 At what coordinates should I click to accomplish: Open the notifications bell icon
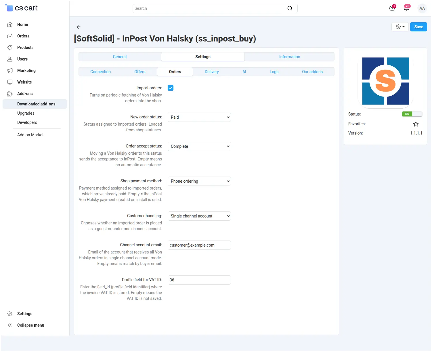click(406, 8)
